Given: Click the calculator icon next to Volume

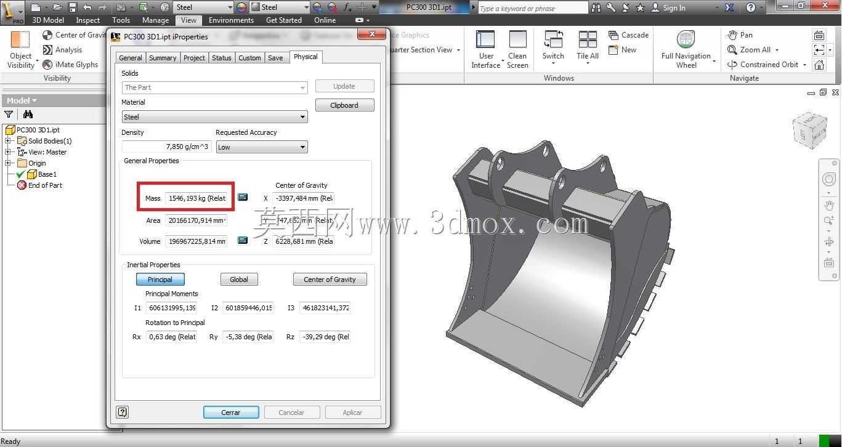Looking at the screenshot, I should pos(243,241).
